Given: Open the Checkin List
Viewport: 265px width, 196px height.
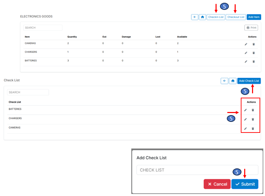Looking at the screenshot, I should [x=216, y=17].
